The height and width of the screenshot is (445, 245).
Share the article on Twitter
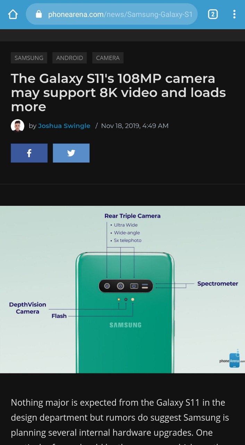coord(71,153)
